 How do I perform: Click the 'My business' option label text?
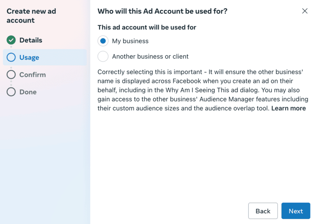tap(130, 41)
